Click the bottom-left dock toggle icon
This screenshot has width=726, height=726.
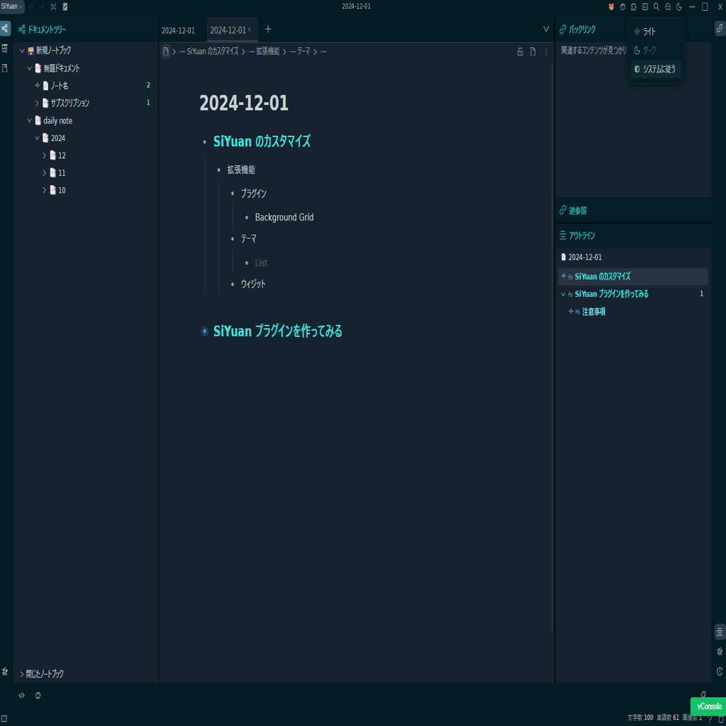(x=4, y=719)
